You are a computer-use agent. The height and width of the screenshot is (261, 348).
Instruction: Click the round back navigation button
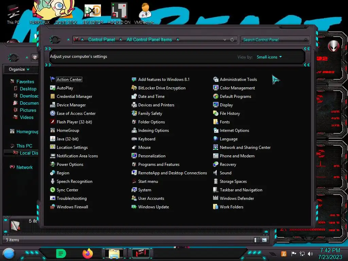click(55, 40)
